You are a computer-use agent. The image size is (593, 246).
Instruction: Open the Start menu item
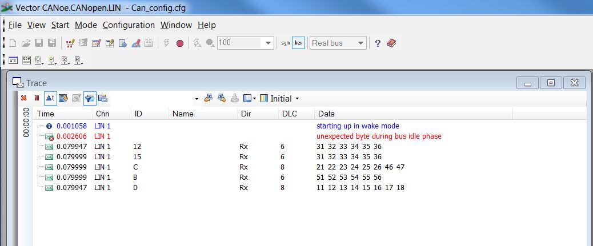[x=60, y=25]
